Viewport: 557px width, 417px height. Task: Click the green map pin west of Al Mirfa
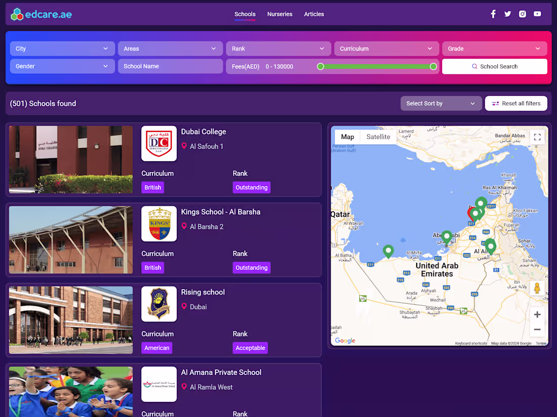[x=388, y=251]
